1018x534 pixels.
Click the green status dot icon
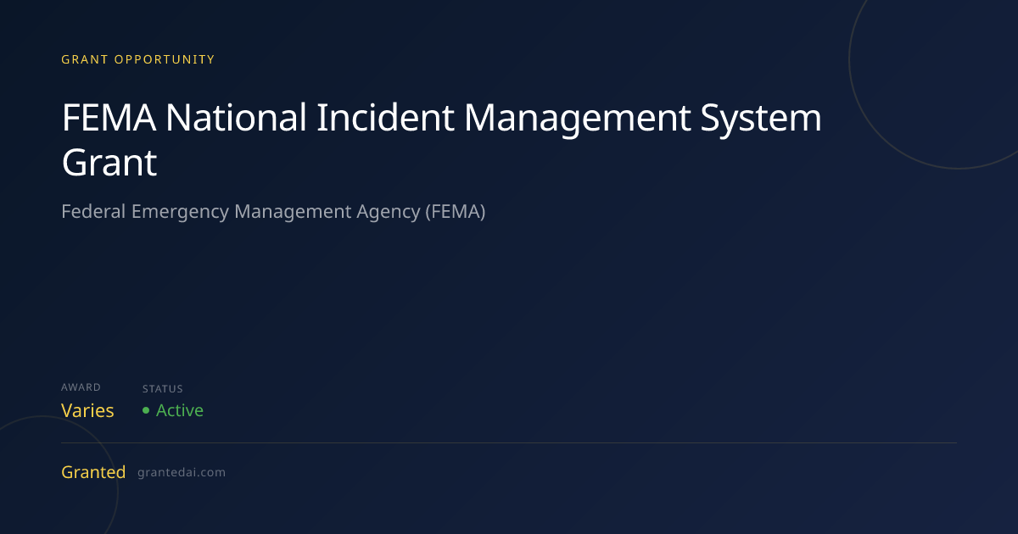point(146,410)
